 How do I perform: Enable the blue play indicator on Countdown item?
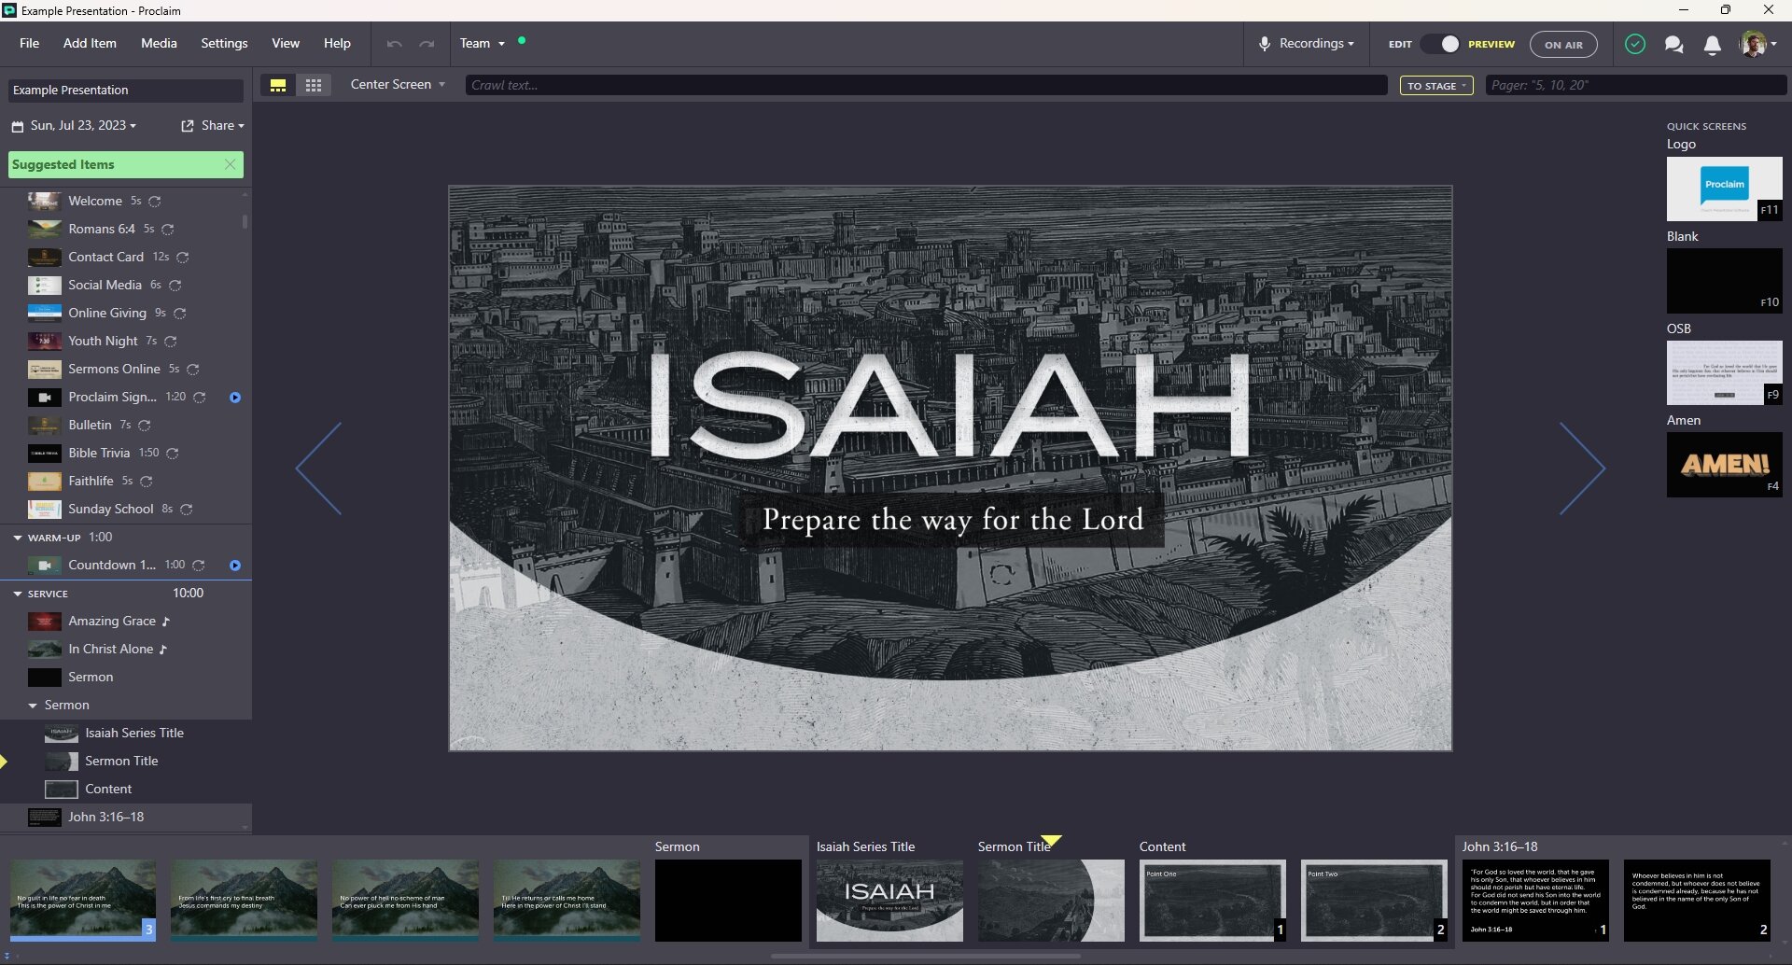click(x=235, y=566)
